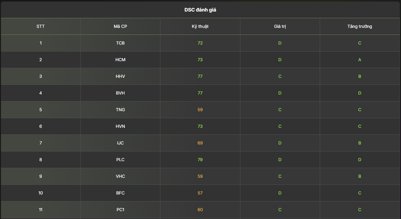This screenshot has height=219, width=401.
Task: Click the DSC đánh giá table title
Action: click(x=200, y=10)
